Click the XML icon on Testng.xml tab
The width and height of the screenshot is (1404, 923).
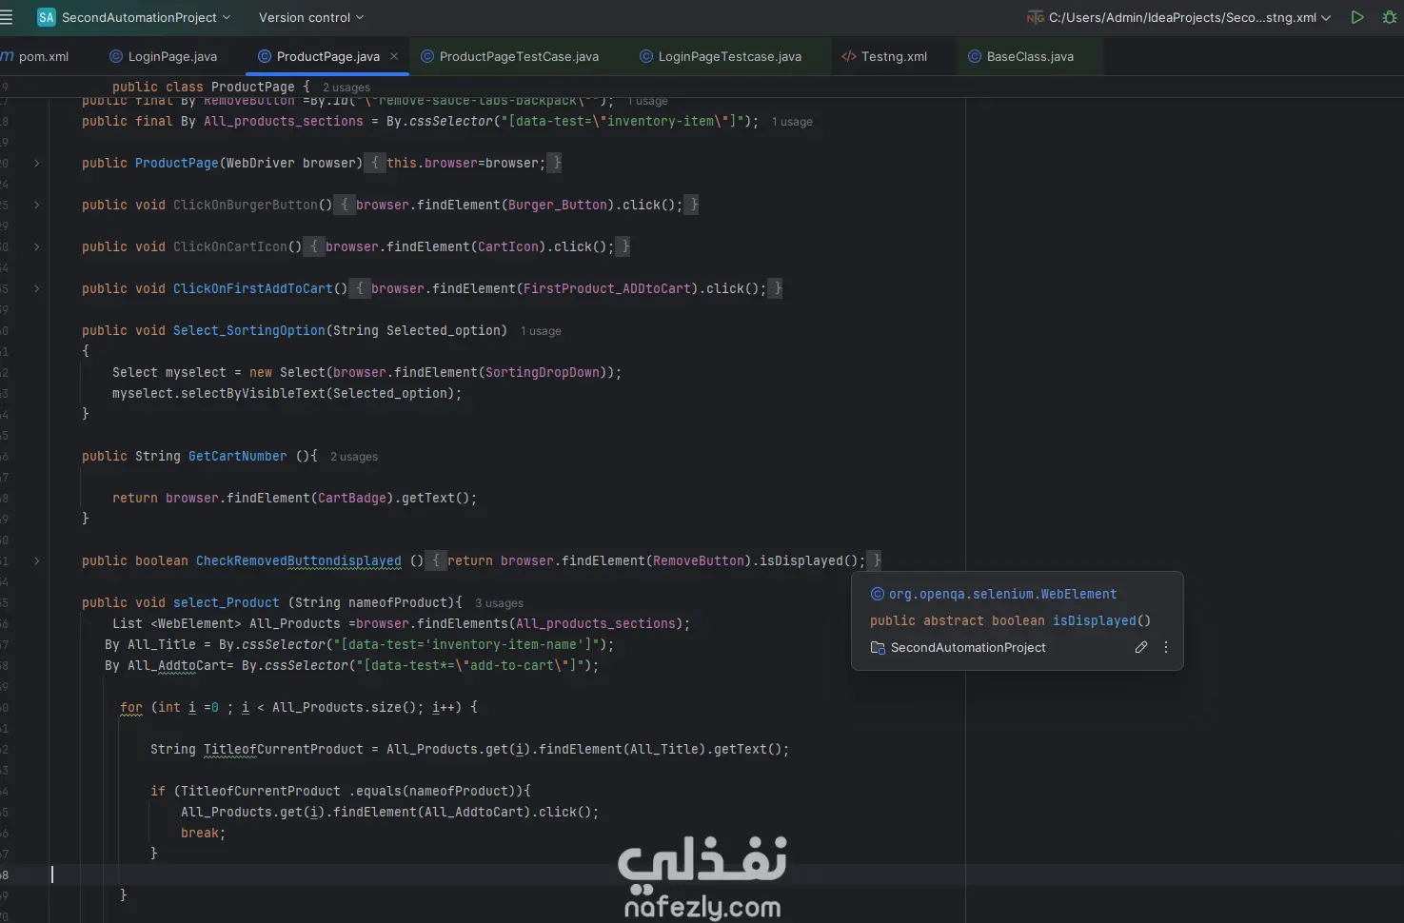click(x=848, y=56)
